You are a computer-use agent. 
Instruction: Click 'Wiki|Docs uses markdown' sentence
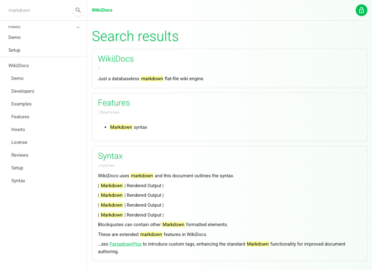pos(166,176)
